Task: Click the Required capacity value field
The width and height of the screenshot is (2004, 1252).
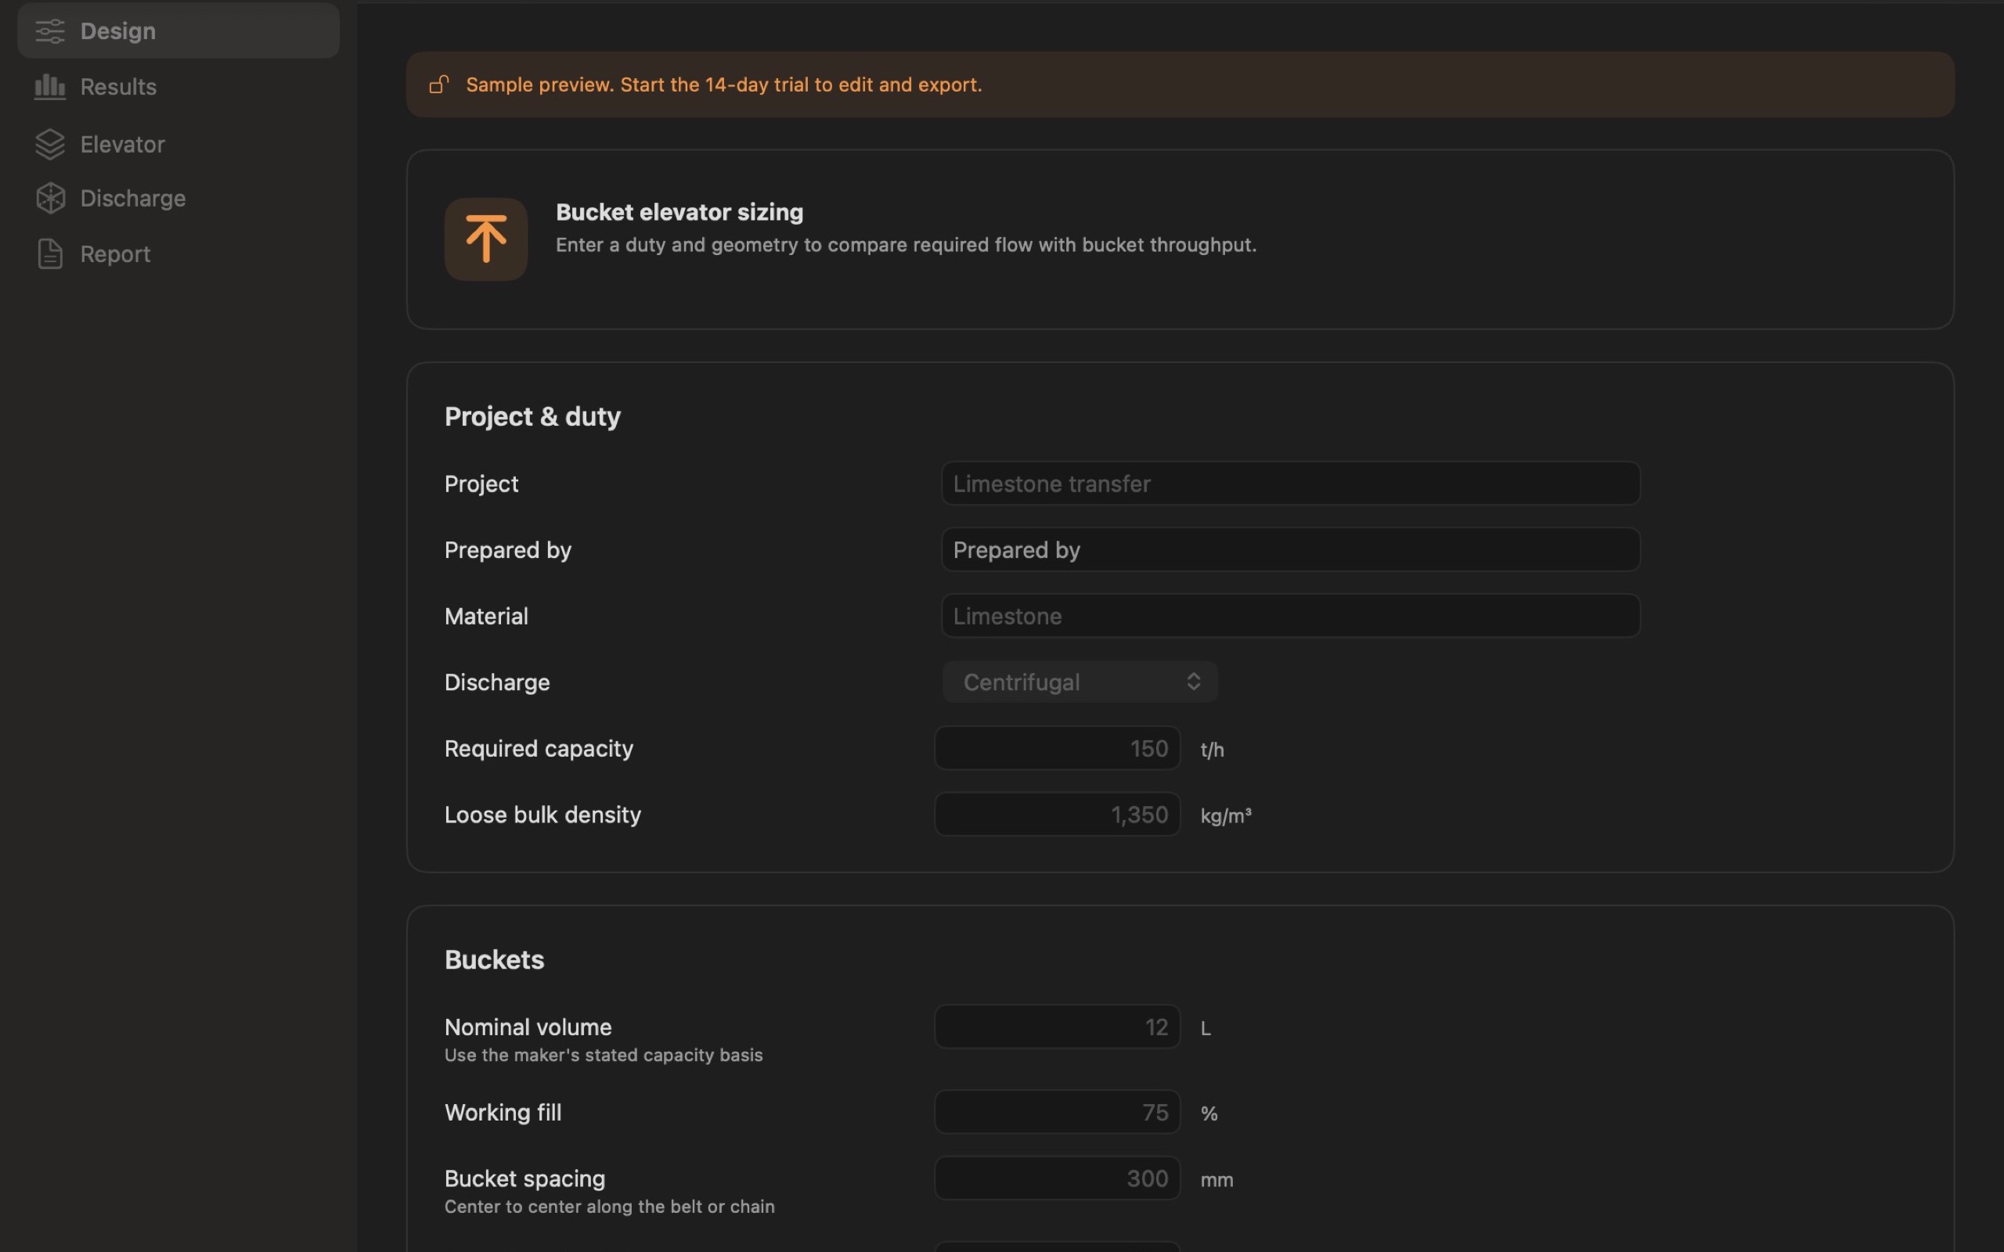Action: click(1058, 749)
